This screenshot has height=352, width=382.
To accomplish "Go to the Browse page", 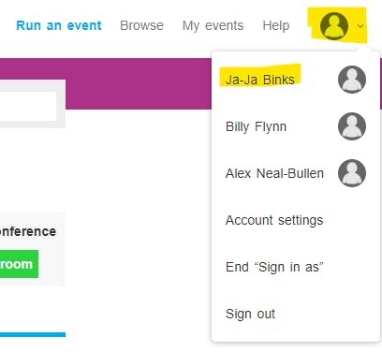I will [141, 25].
